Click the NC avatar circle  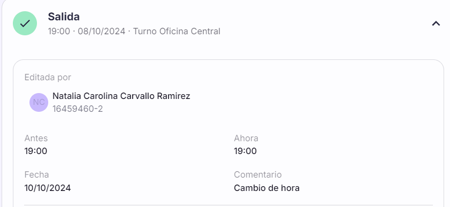(x=39, y=102)
